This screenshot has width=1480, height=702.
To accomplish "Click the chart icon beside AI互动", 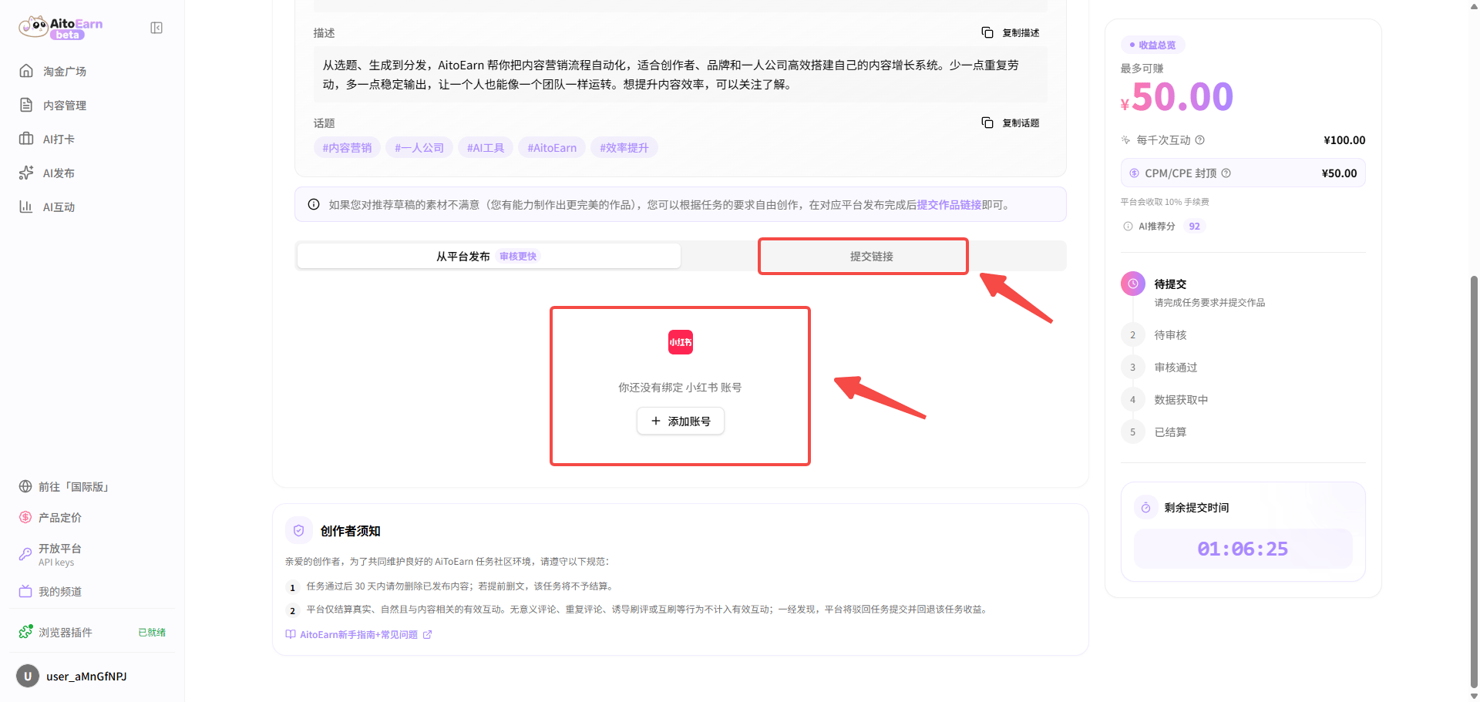I will [x=26, y=207].
